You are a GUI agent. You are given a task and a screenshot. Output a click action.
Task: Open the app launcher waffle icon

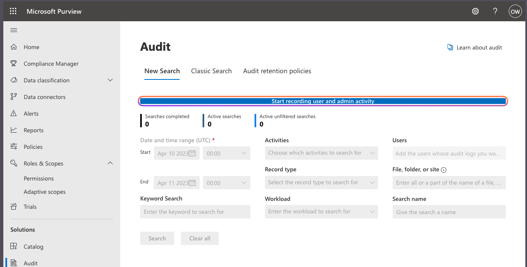click(x=13, y=11)
